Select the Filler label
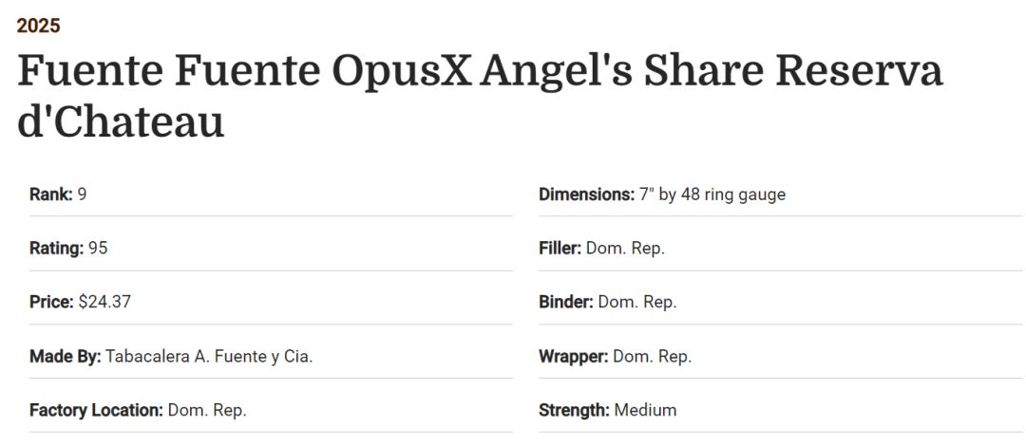Viewport: 1026px width, 445px height. coord(560,249)
